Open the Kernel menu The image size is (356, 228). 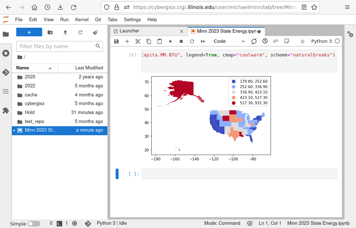[x=82, y=19]
